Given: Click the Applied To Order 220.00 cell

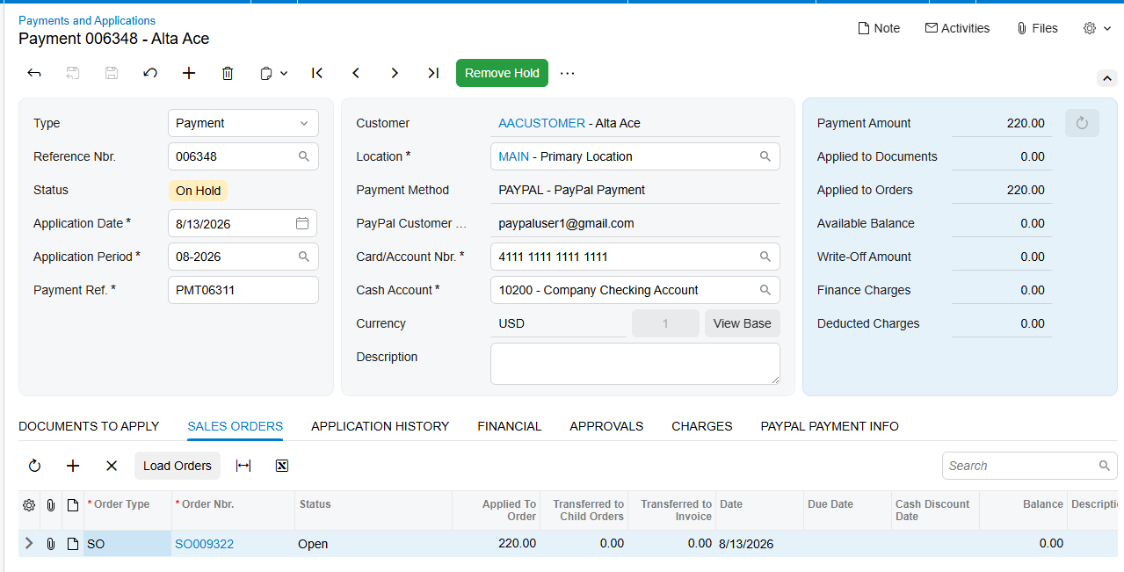Looking at the screenshot, I should click(497, 544).
